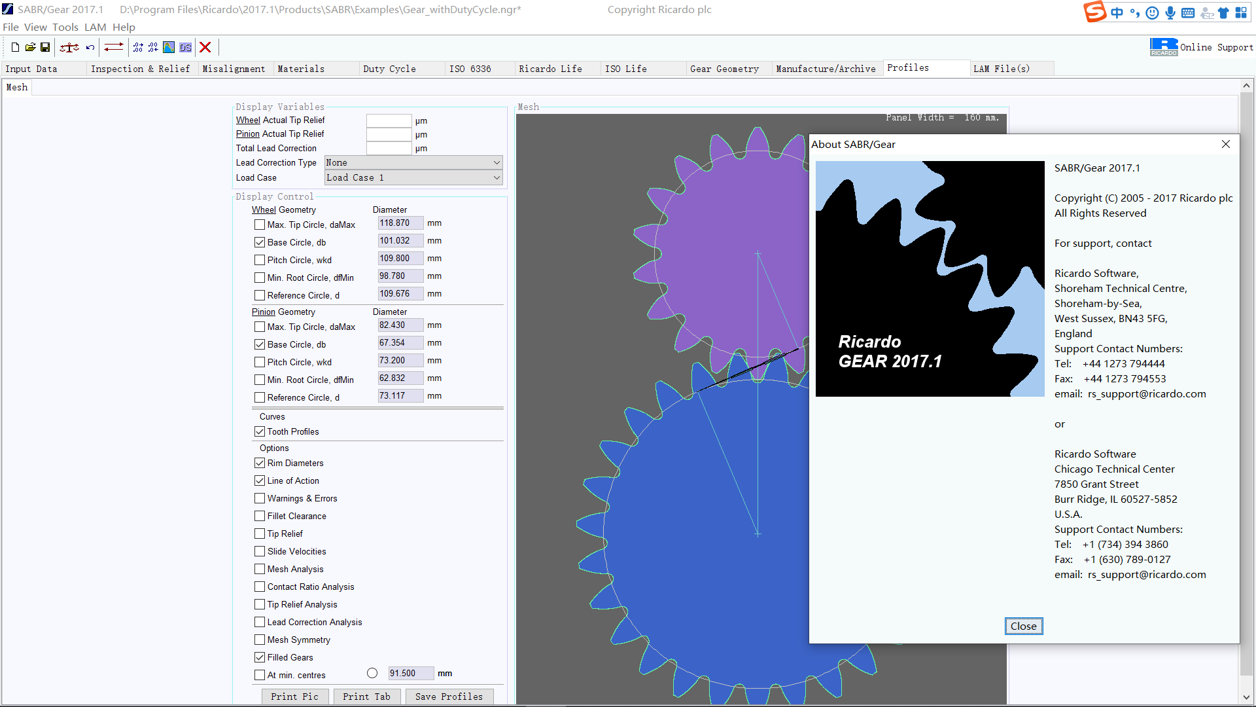This screenshot has height=707, width=1256.
Task: Enable the Mesh Symmetry checkbox
Action: [x=260, y=640]
